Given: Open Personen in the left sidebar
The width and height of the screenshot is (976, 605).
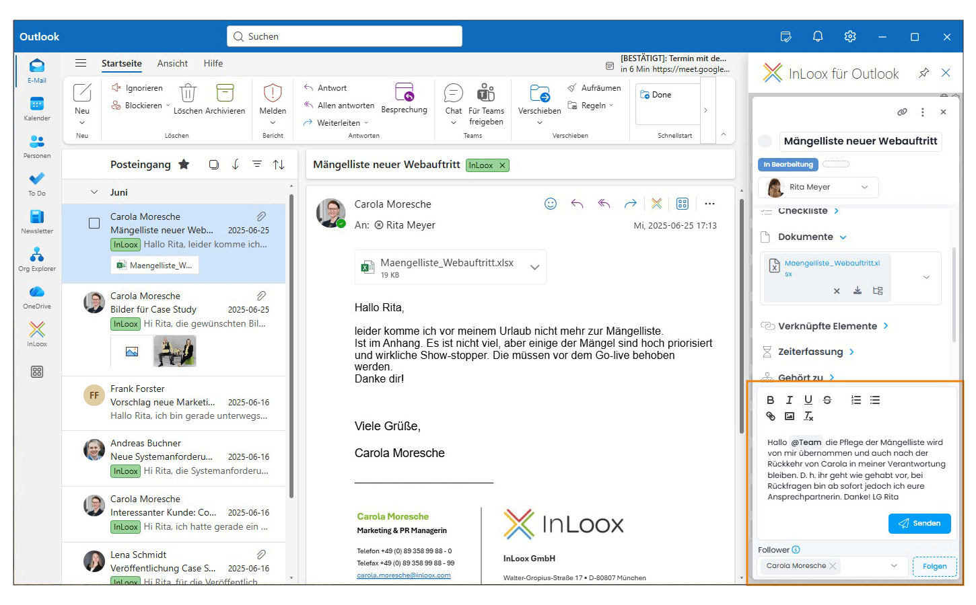Looking at the screenshot, I should [x=37, y=147].
